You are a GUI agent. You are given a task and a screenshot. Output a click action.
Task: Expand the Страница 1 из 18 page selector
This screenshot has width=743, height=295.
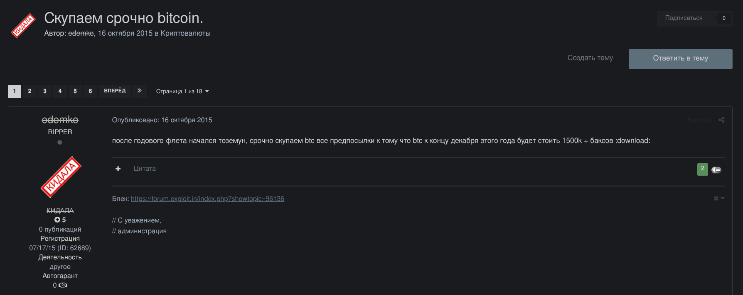pyautogui.click(x=182, y=91)
